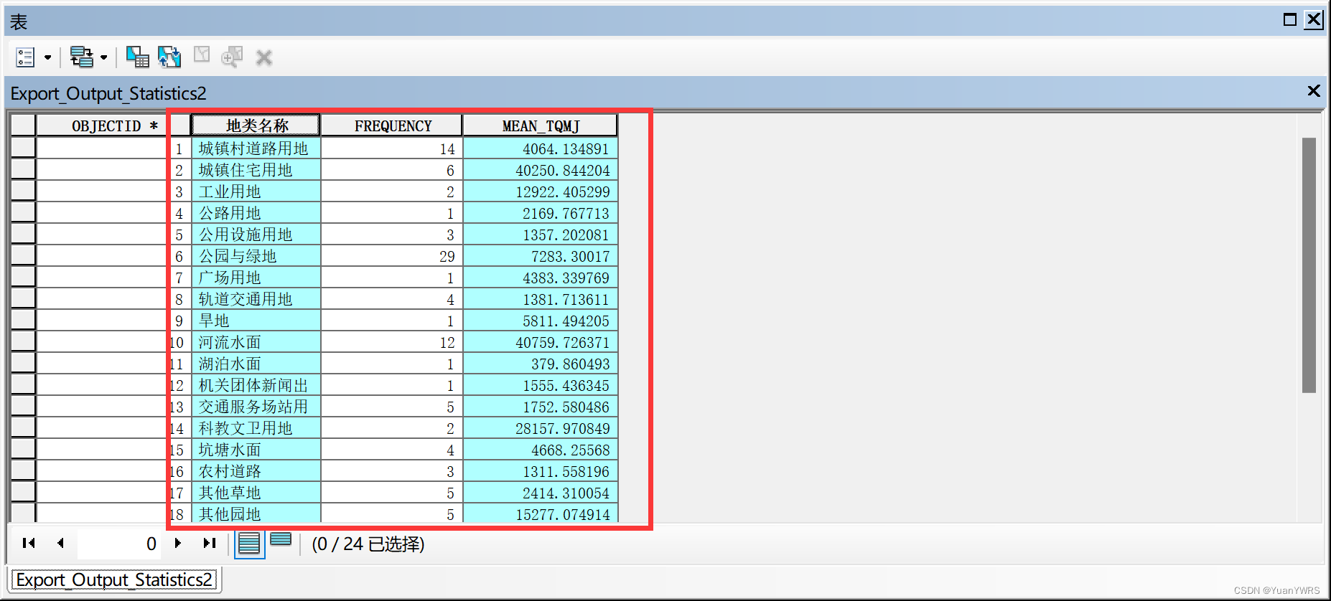Click the Switch Selection icon
The image size is (1331, 601).
[169, 57]
